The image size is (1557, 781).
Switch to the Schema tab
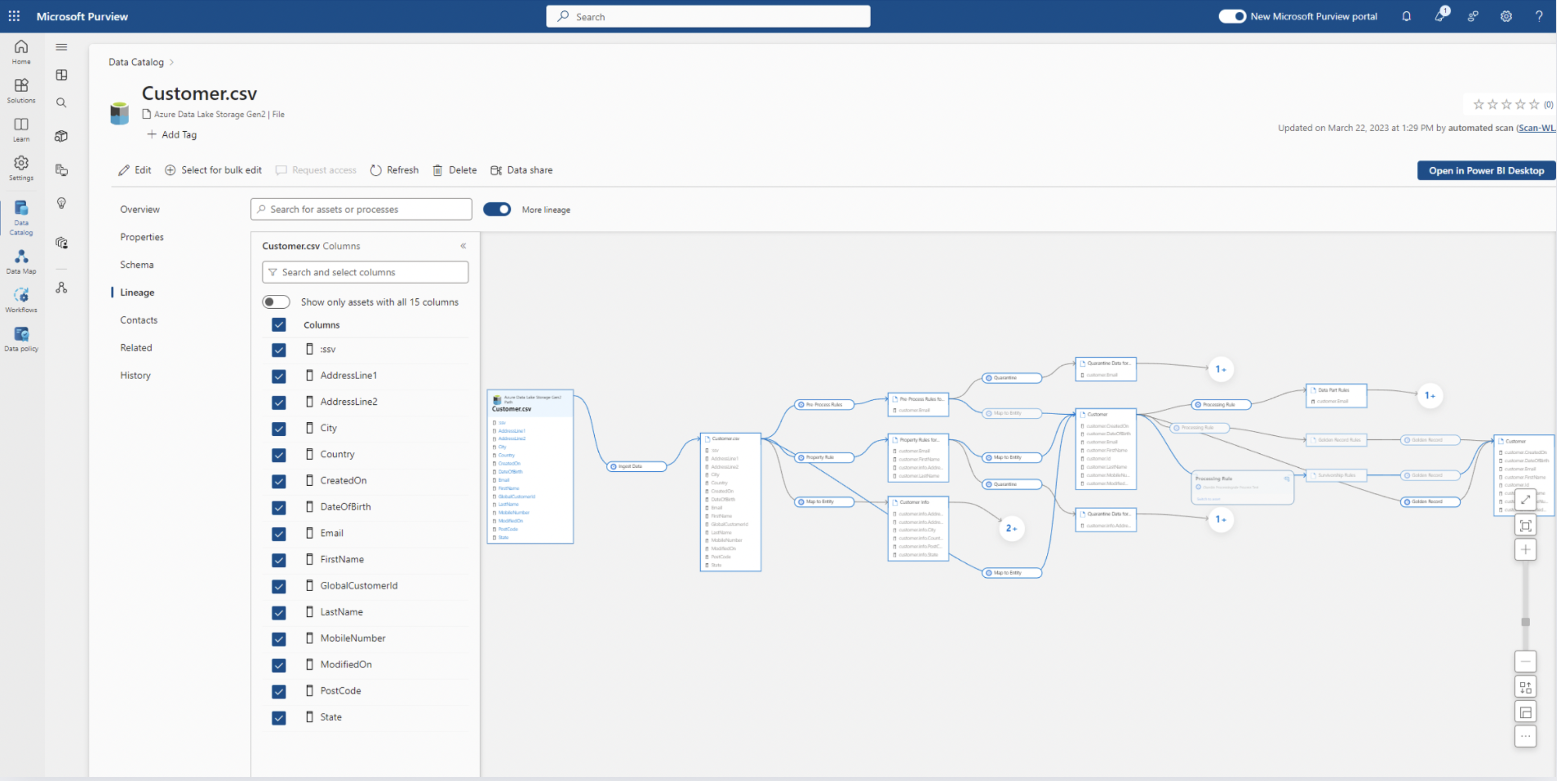pyautogui.click(x=136, y=264)
